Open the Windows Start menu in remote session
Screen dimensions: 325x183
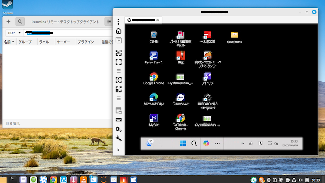(x=183, y=143)
